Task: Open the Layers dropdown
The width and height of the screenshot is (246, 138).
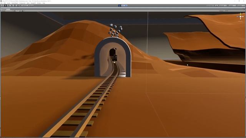Action: pos(232,6)
